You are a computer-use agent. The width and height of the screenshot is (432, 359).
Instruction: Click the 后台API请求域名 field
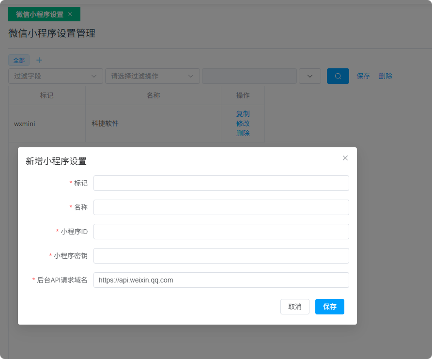click(x=221, y=280)
